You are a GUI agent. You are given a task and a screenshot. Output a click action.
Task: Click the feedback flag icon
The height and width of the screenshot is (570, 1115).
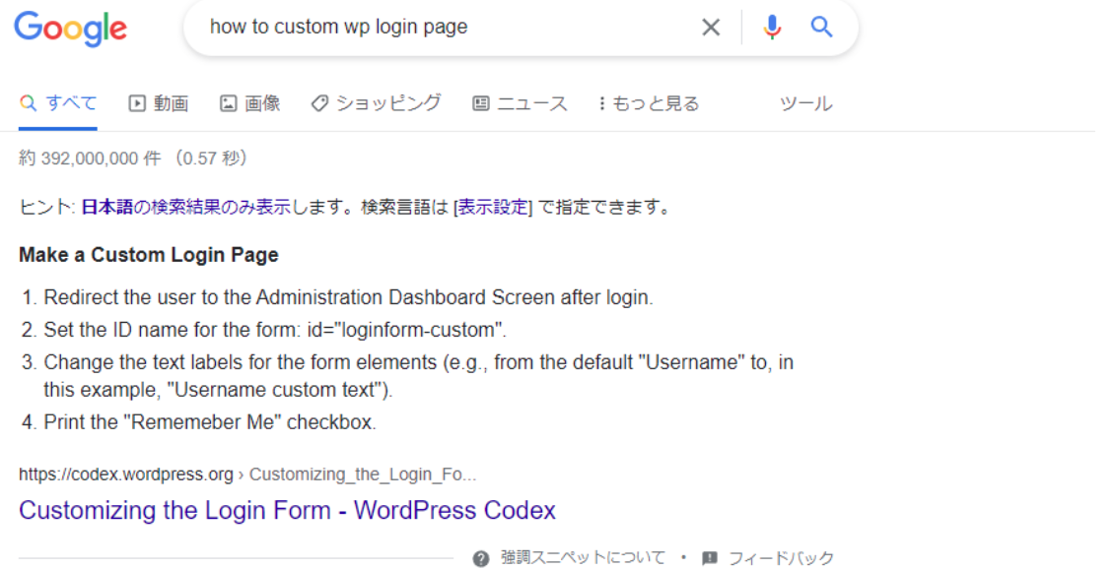(x=710, y=558)
